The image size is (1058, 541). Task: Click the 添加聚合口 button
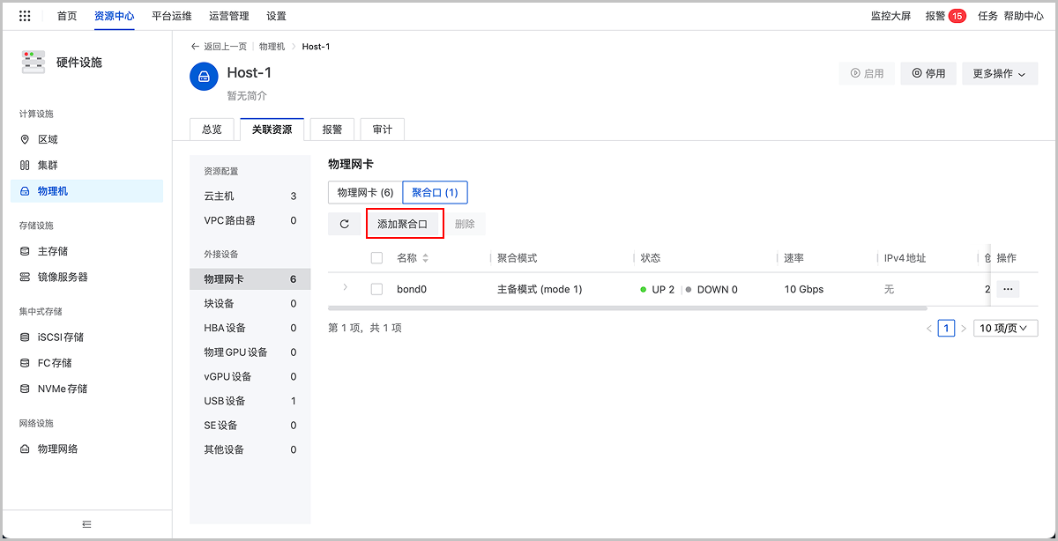403,224
